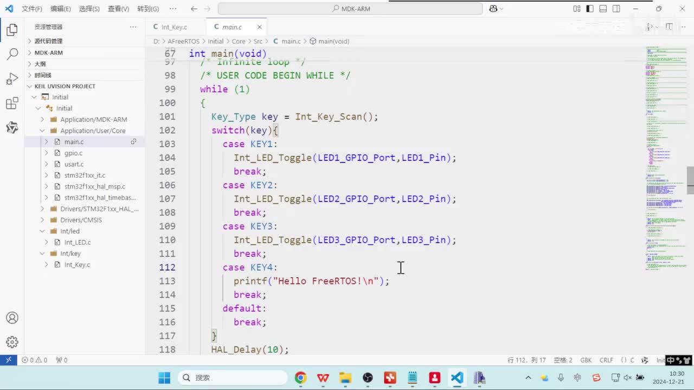Change end of line sequence CRLF
Image resolution: width=694 pixels, height=390 pixels.
(x=606, y=360)
